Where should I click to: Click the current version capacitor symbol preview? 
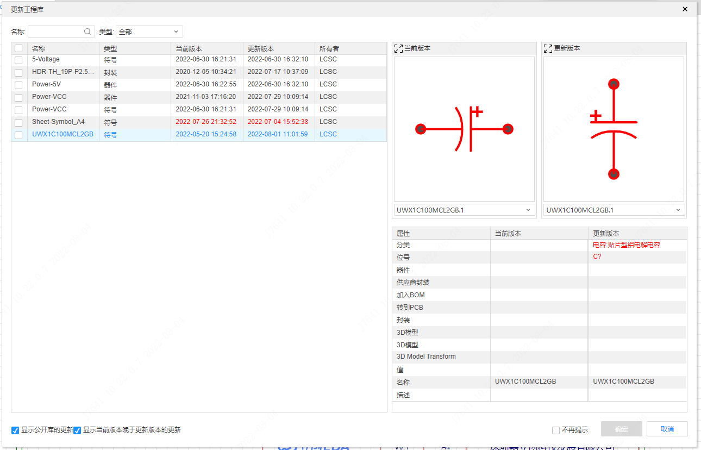point(464,129)
